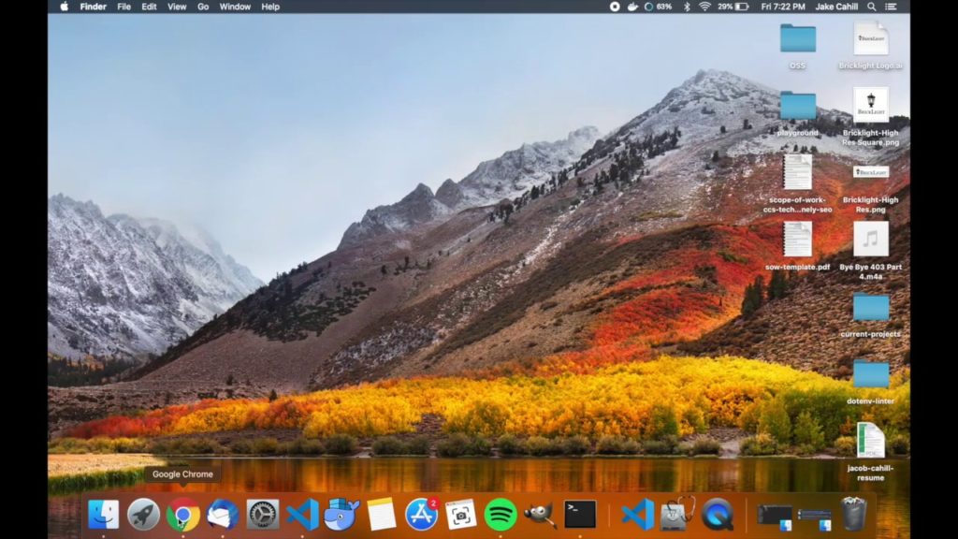Open the Apple menu
Viewport: 958px width, 539px height.
click(65, 7)
